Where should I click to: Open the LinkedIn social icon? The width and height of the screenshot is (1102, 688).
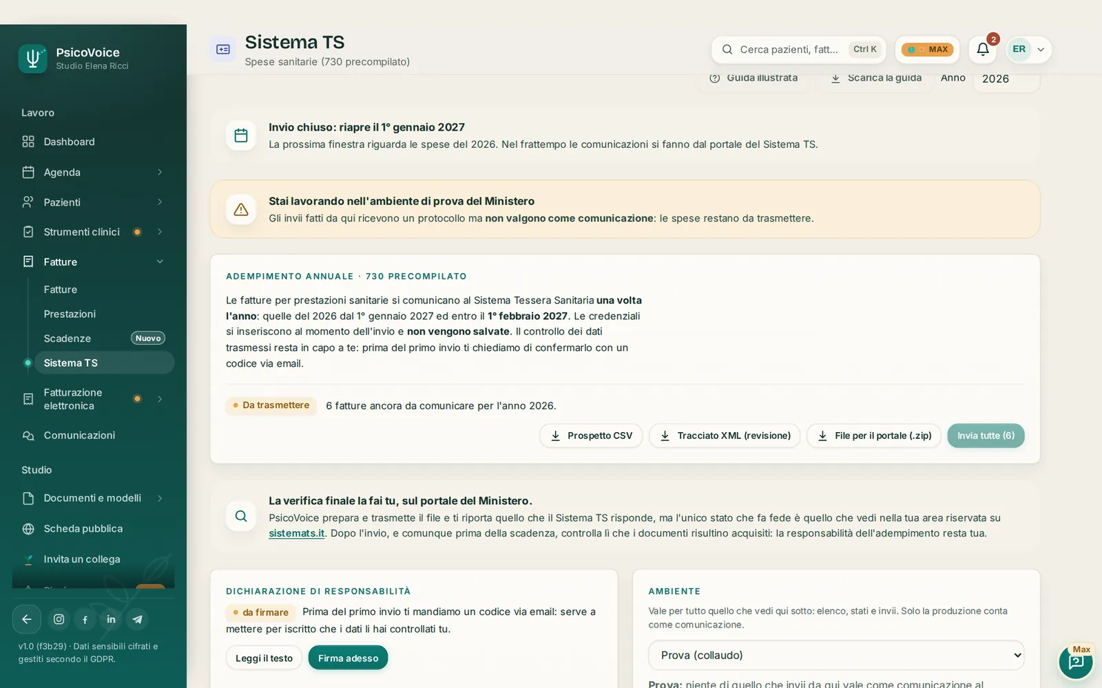click(112, 619)
